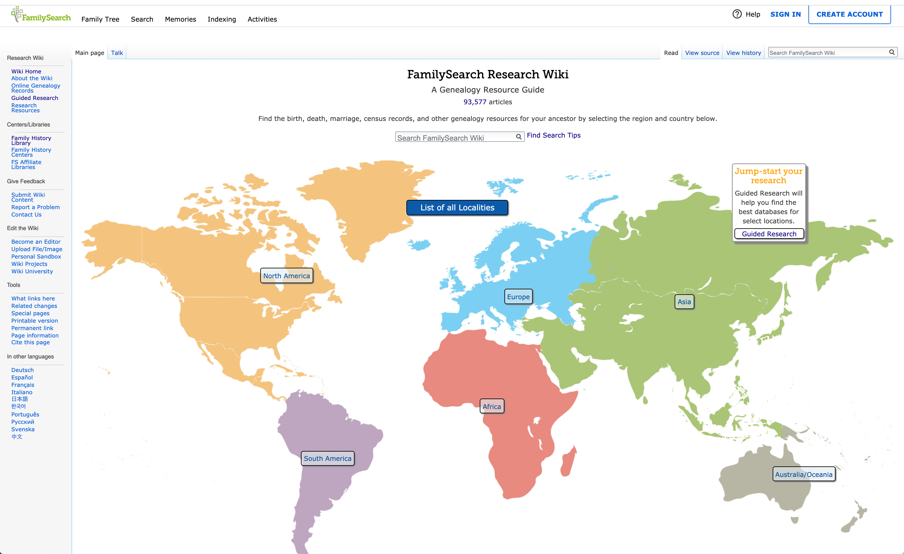Open the Family Tree menu
Viewport: 904px width, 554px height.
pos(100,19)
